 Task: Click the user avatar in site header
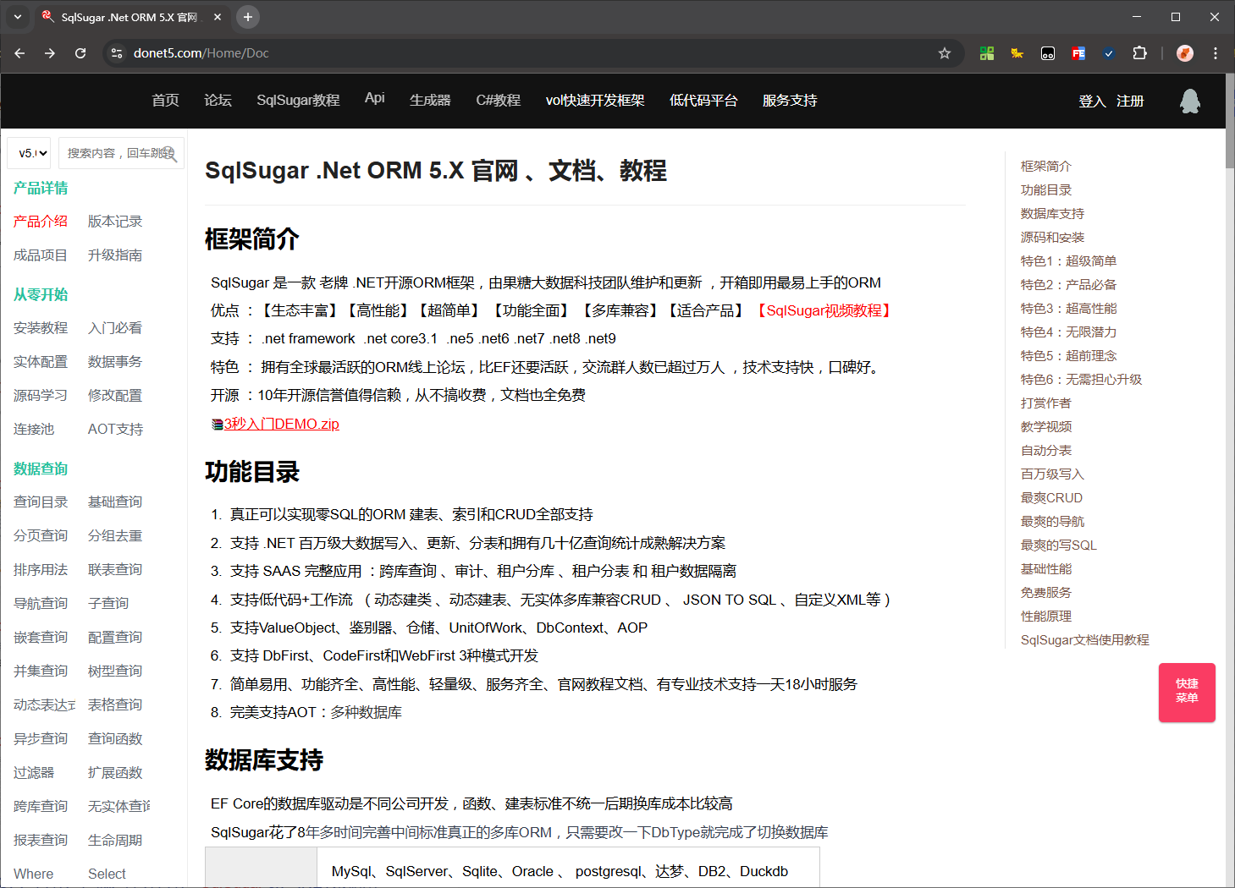coord(1190,101)
